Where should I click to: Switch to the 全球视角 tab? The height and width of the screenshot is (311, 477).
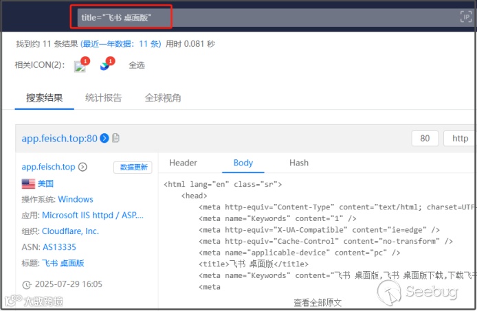click(163, 98)
